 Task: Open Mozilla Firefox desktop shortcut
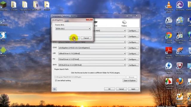tap(180, 84)
